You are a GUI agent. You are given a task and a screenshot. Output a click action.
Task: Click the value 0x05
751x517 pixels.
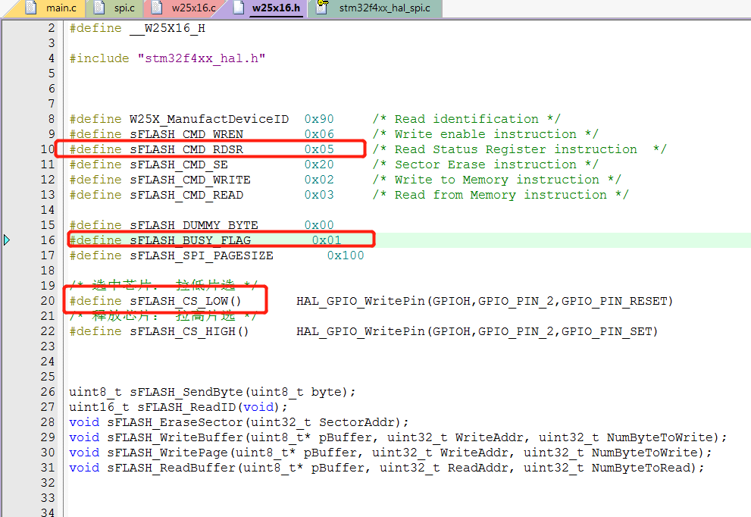tap(319, 149)
